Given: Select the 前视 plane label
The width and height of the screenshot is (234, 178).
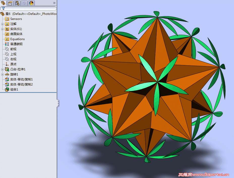Looking at the screenshot, I should tap(13, 49).
